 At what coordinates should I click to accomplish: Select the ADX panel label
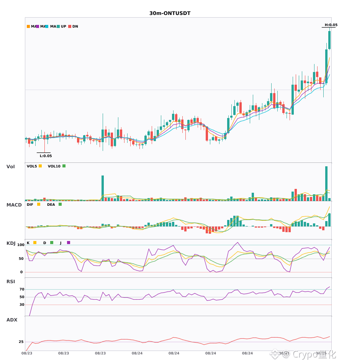tap(12, 320)
